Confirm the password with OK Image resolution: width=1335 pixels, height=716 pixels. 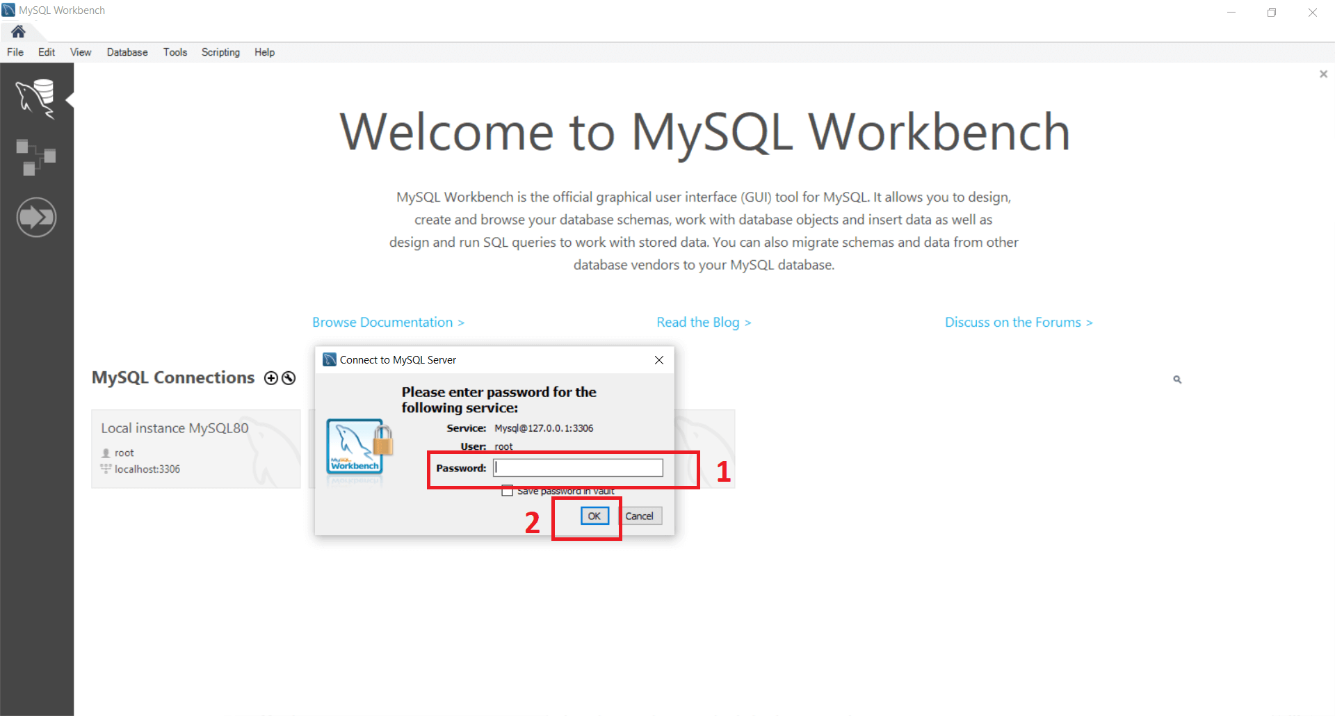pos(594,516)
